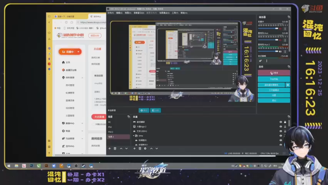The image size is (328, 185).
Task: Open Tools menu in OBS
Action: click(175, 13)
